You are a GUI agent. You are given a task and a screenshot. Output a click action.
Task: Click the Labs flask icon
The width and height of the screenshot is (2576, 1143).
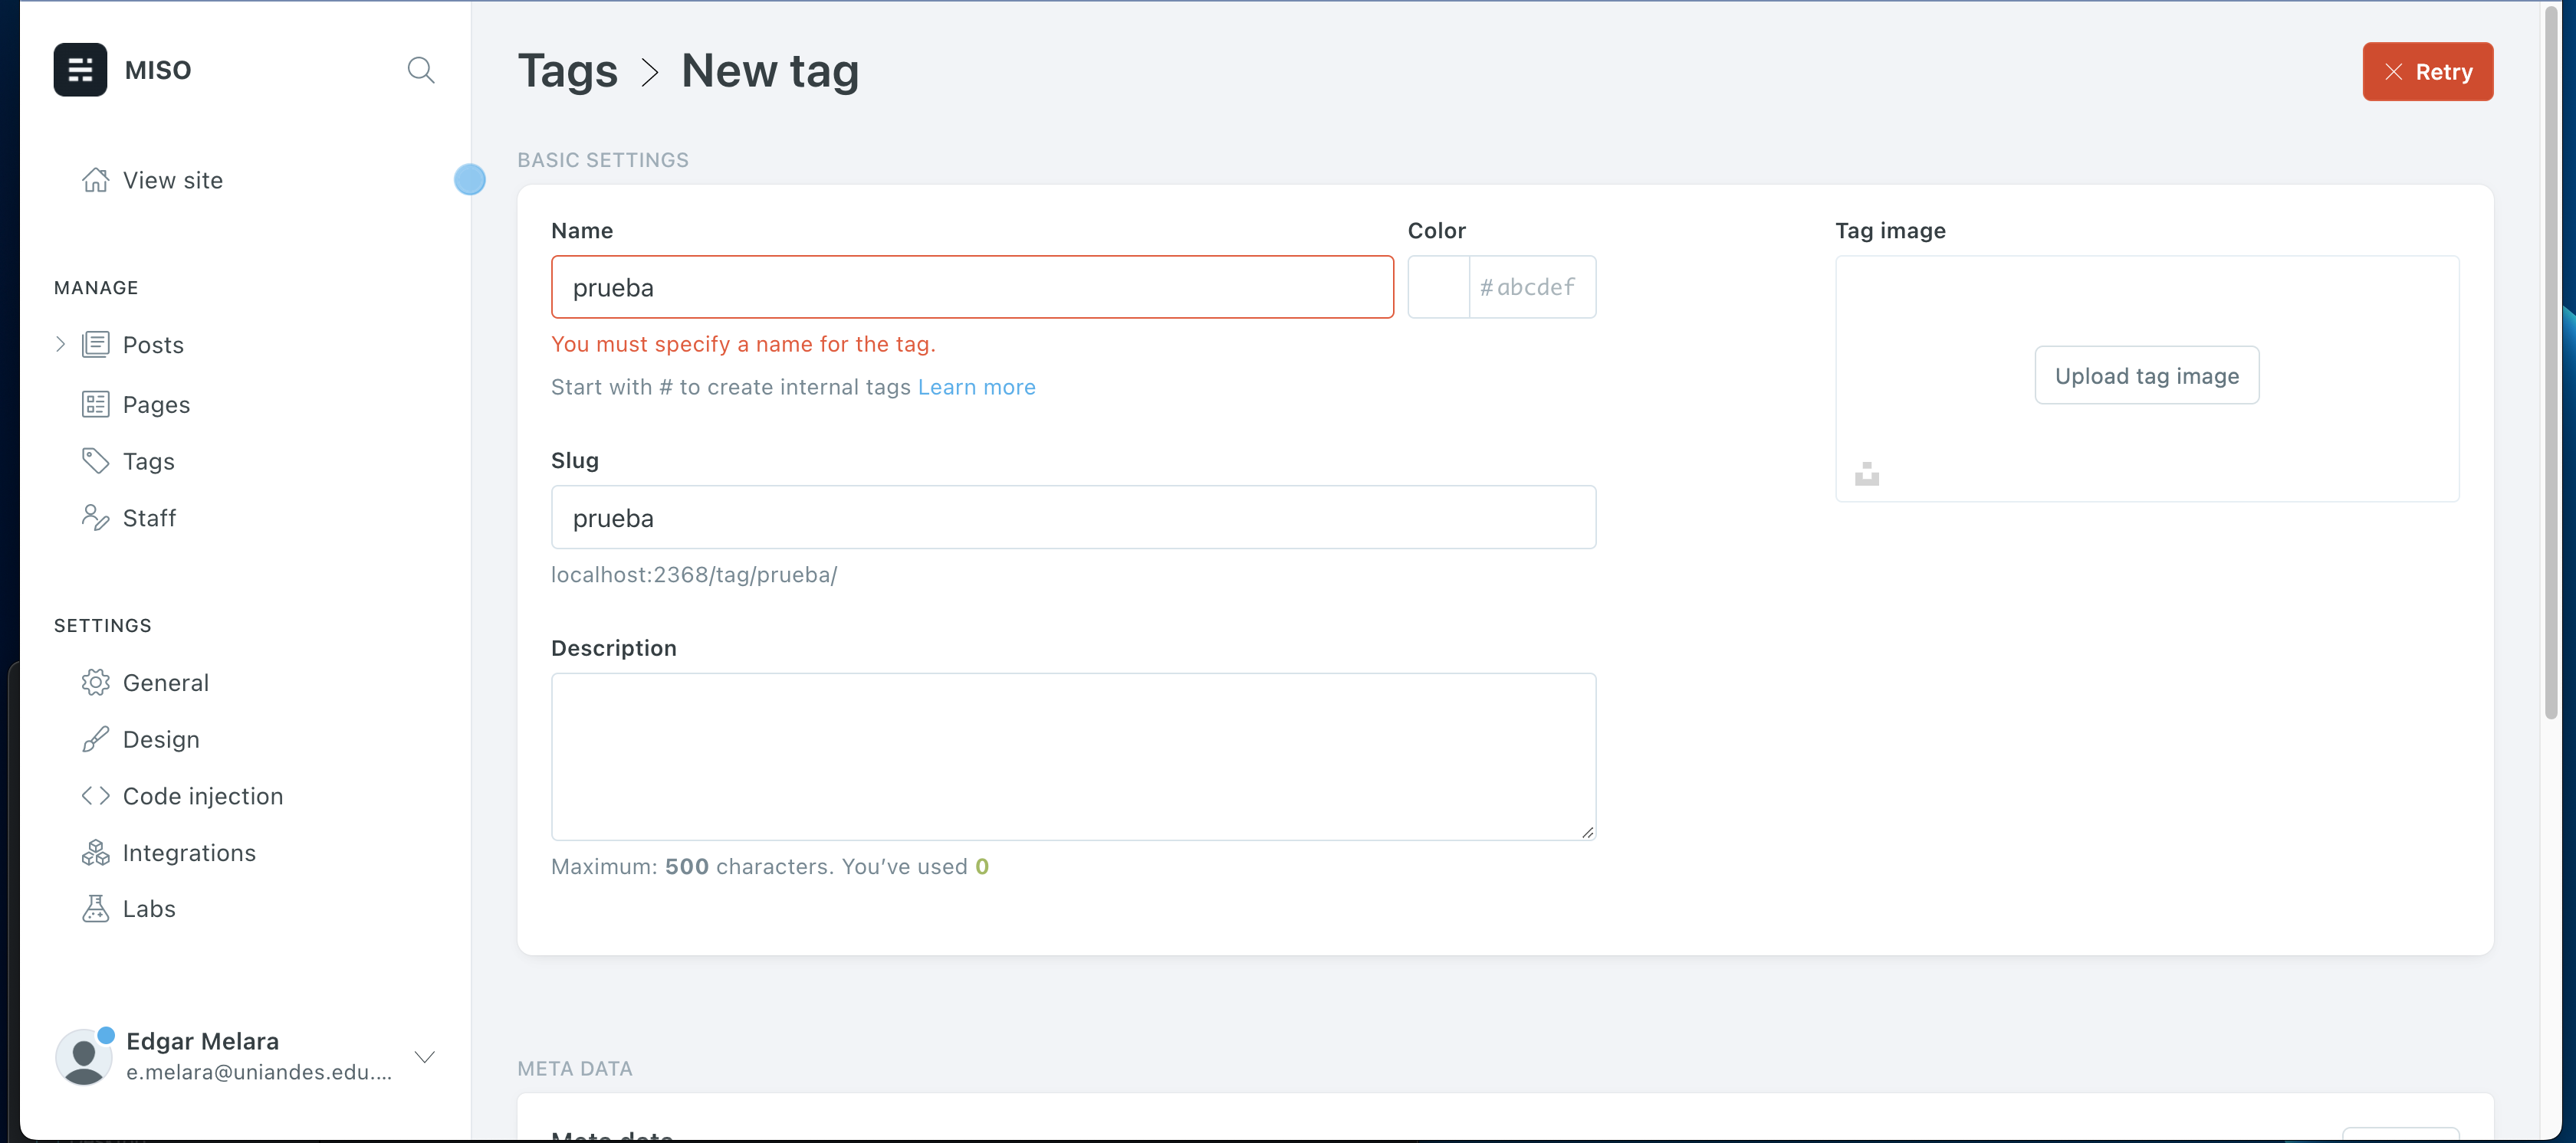tap(95, 909)
